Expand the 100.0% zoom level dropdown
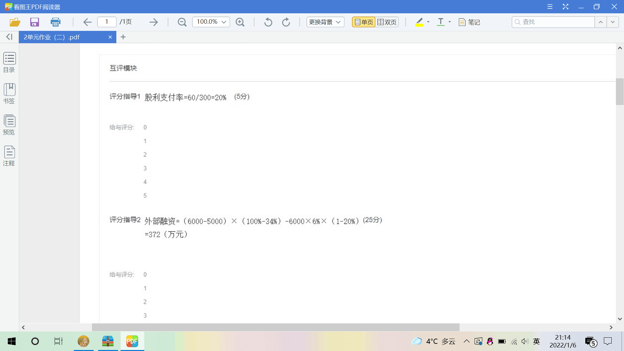The height and width of the screenshot is (351, 624). pos(224,22)
